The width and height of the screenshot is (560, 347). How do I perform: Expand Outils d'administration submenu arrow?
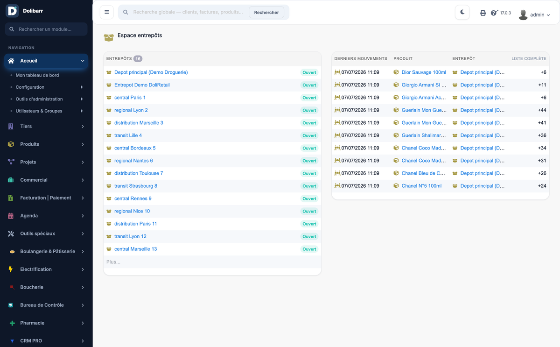point(82,99)
